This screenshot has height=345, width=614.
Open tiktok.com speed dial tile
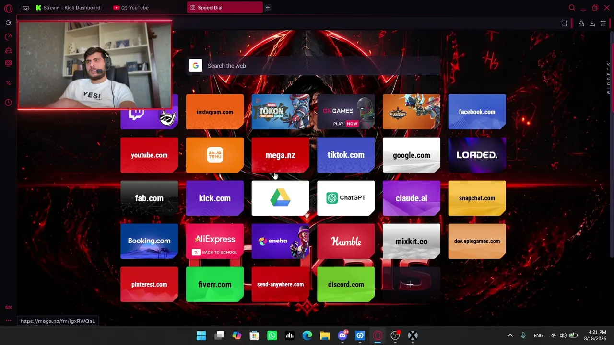tap(346, 155)
